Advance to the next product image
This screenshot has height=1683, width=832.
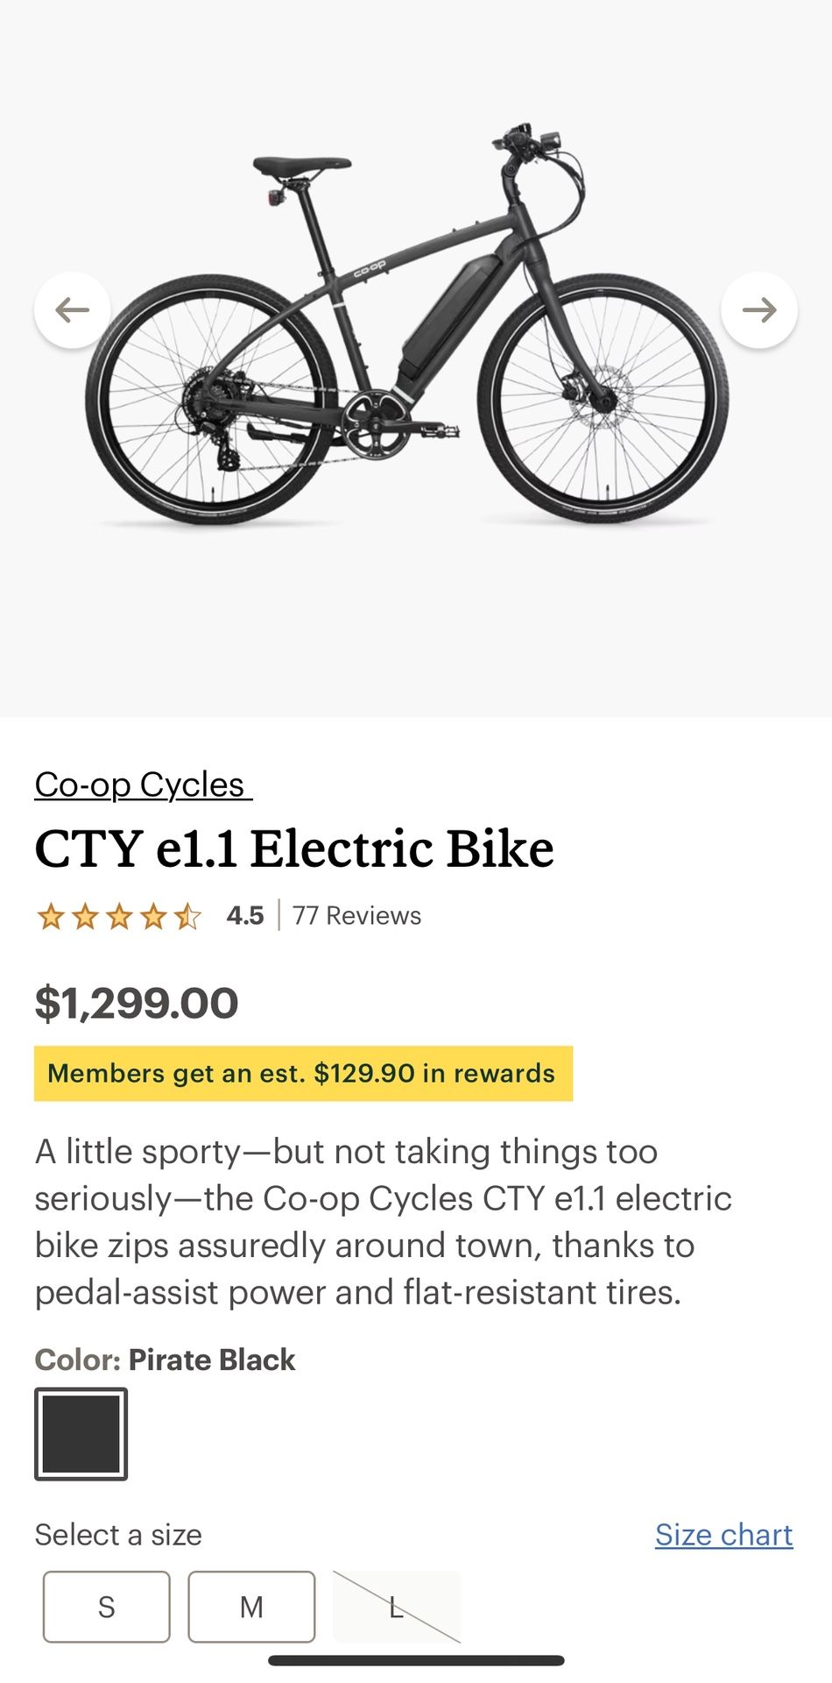coord(758,309)
